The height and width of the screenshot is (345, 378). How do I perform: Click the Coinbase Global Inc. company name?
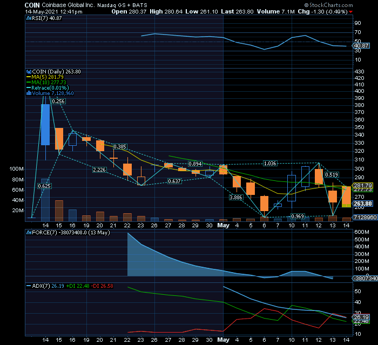[x=68, y=5]
